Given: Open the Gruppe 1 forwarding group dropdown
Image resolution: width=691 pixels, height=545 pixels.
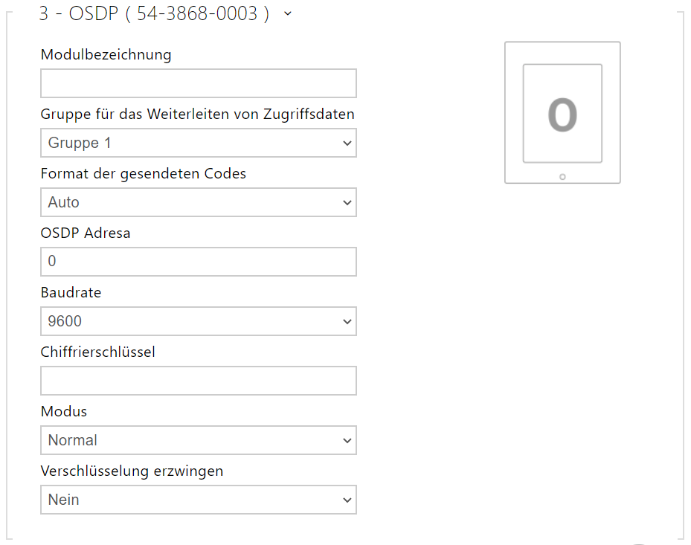Looking at the screenshot, I should click(199, 143).
